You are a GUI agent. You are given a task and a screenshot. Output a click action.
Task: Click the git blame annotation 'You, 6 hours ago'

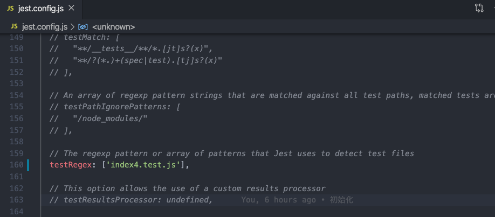pos(278,200)
